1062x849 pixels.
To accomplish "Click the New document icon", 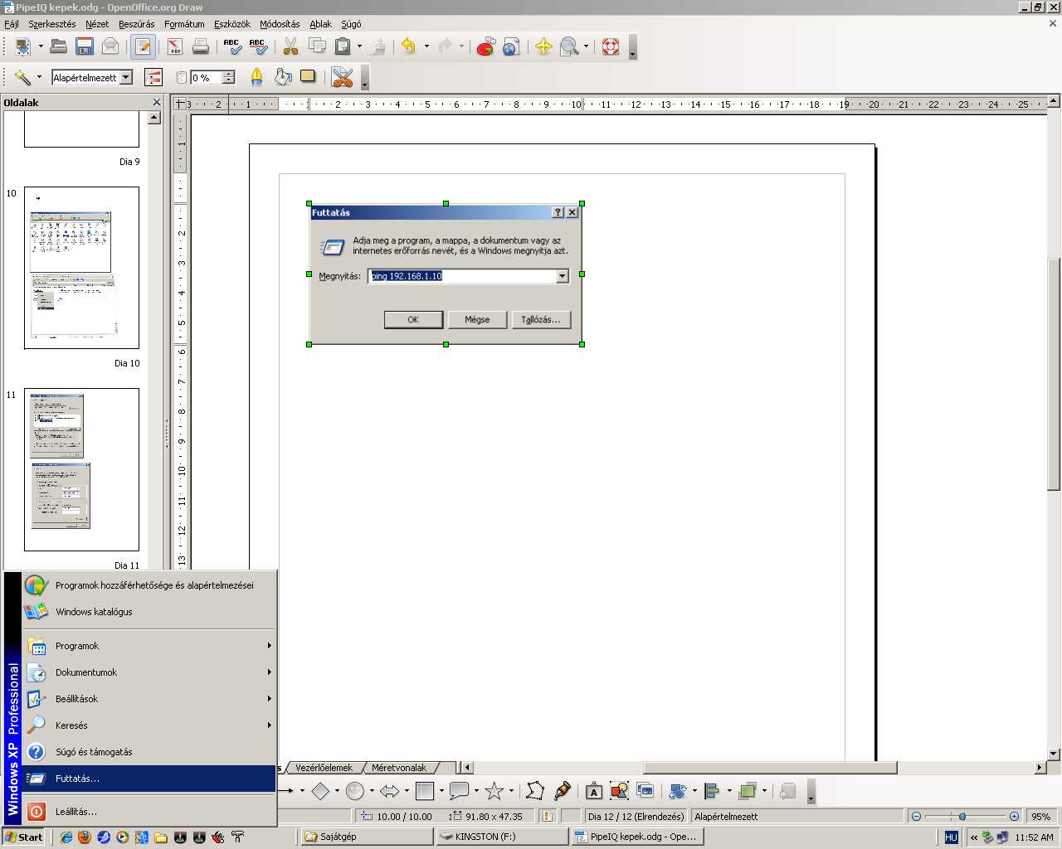I will pos(22,46).
